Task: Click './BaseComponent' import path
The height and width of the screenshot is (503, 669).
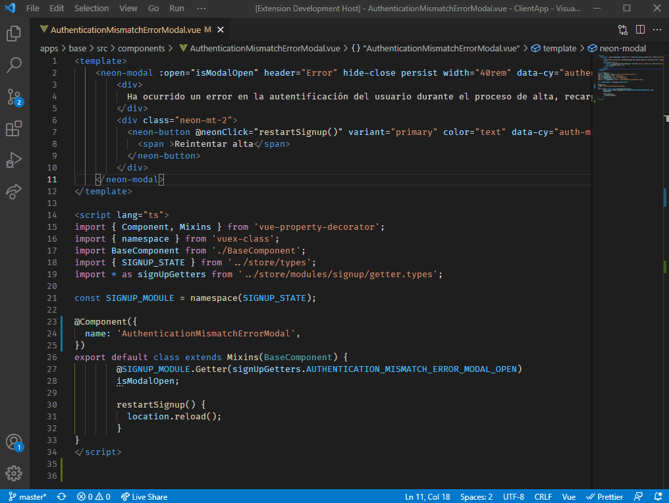Action: point(256,251)
